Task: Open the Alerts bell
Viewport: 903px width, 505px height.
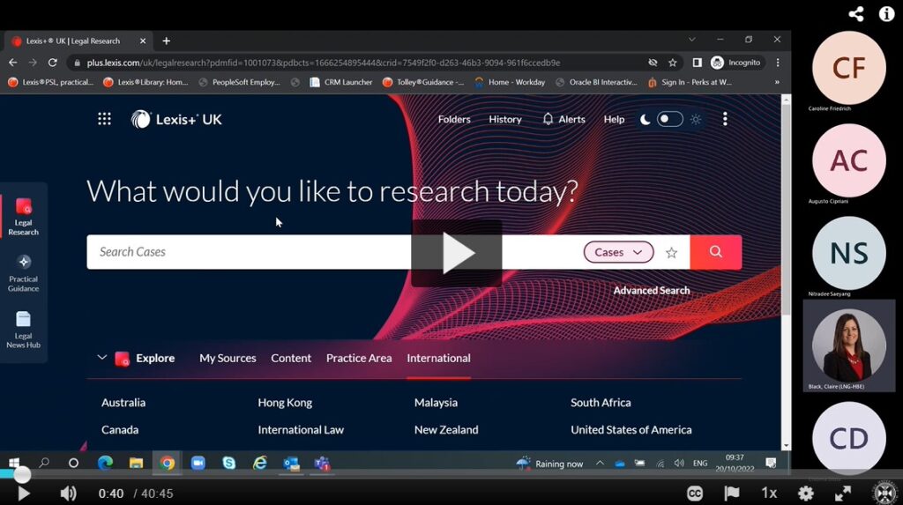Action: (x=563, y=119)
